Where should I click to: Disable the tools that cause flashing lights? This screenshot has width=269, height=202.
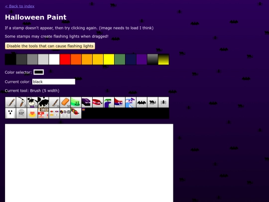coord(50,46)
